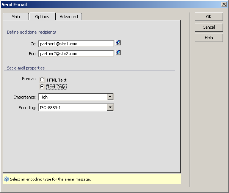Select the HTML Text format radio button
This screenshot has height=193, width=229.
[x=42, y=80]
